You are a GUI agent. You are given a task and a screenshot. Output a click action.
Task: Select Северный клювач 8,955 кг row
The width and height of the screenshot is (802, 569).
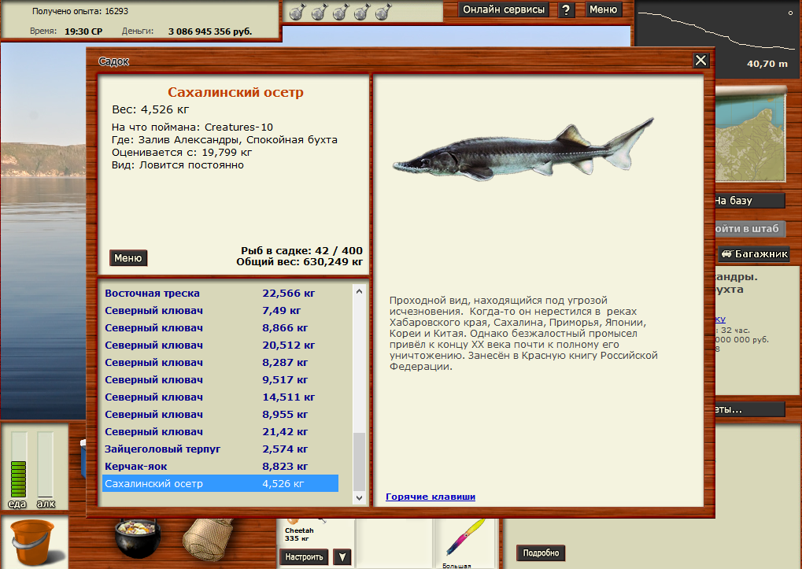tap(220, 415)
